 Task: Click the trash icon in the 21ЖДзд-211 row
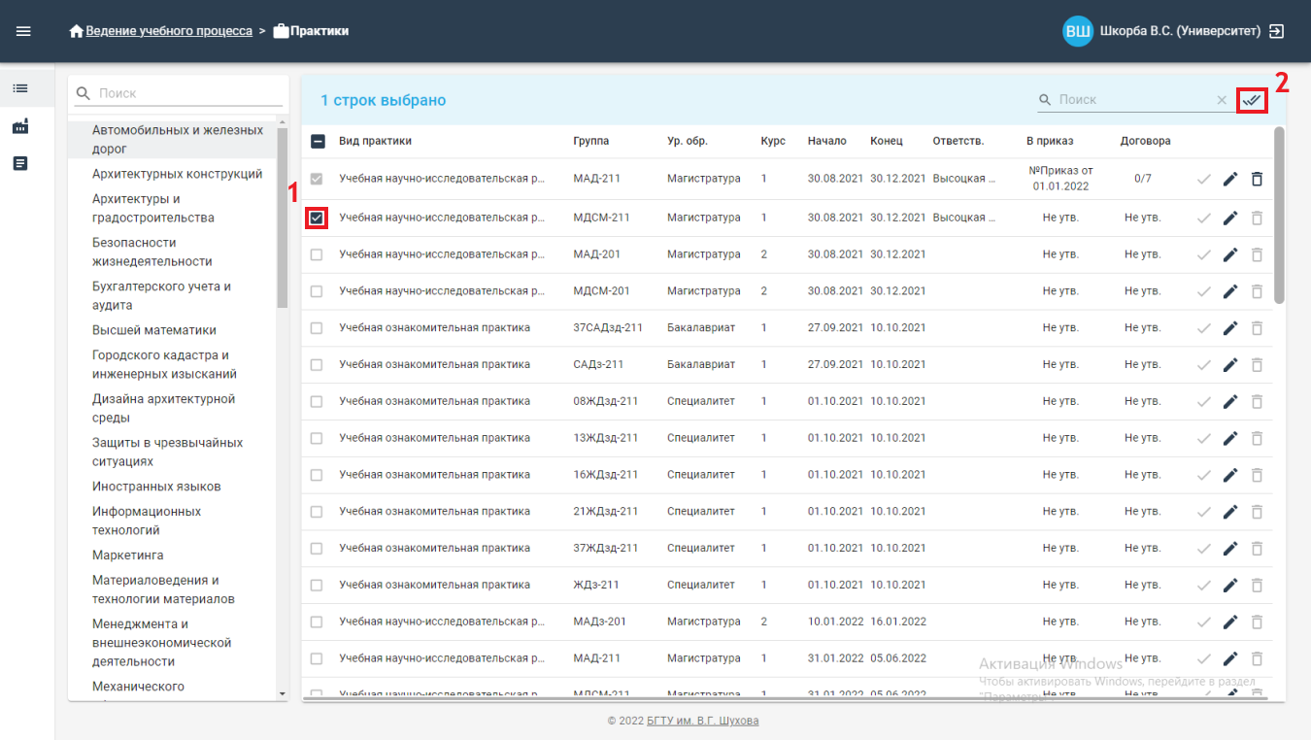point(1257,512)
